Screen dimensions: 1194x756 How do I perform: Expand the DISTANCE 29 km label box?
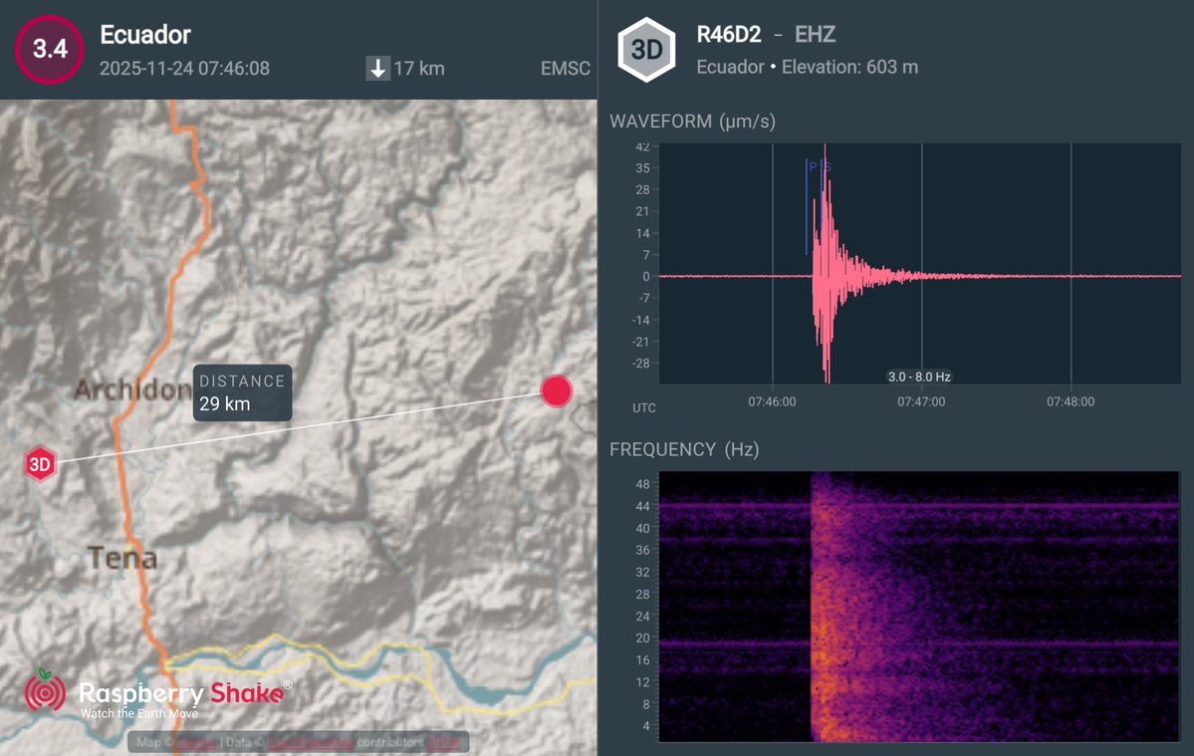click(x=242, y=392)
